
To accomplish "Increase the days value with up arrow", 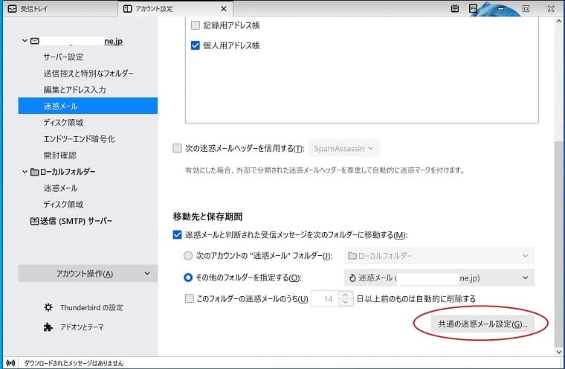I will [x=346, y=295].
